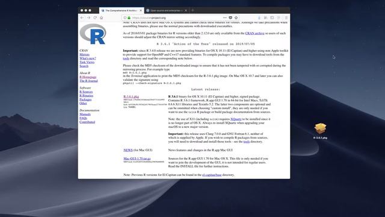This screenshot has width=385, height=217.
Task: Open the NEWS link for Mac GUI
Action: click(x=128, y=150)
